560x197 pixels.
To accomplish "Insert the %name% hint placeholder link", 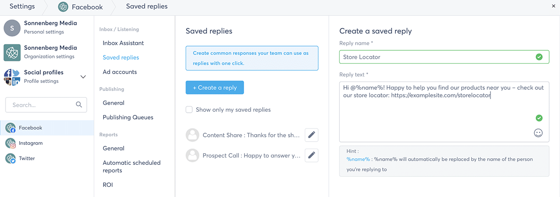I will pos(358,159).
